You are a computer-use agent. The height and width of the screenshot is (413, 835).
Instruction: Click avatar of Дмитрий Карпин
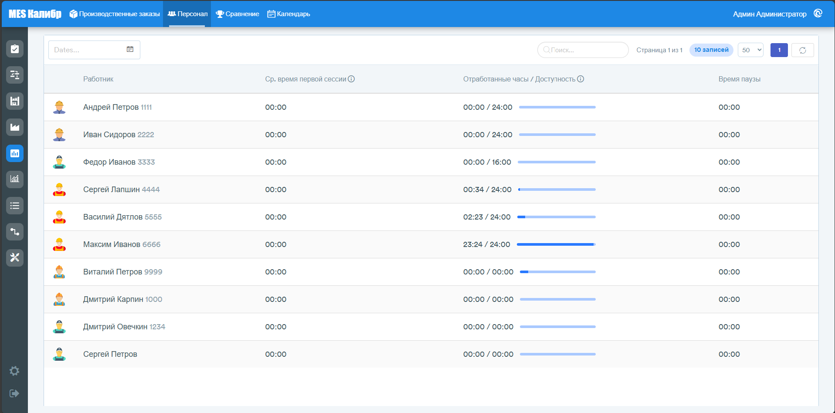pyautogui.click(x=59, y=299)
